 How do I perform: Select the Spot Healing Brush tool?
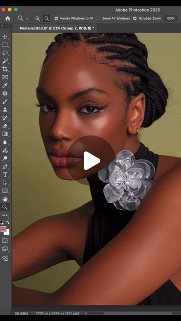[x=5, y=94]
